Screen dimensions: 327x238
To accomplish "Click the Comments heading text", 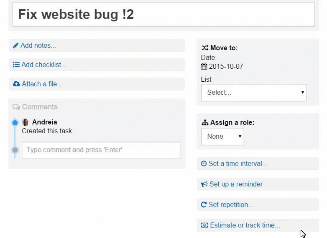I will [x=40, y=107].
